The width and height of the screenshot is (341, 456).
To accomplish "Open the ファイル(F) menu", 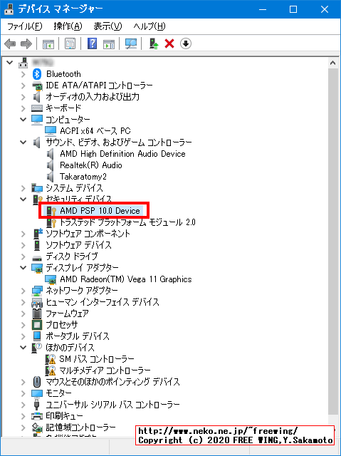I will (24, 26).
